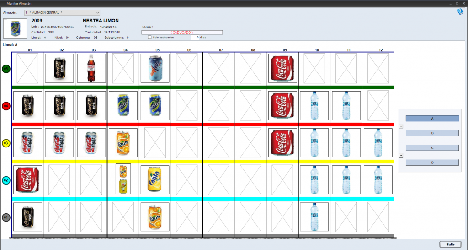Screen dimensions: 468x250
Task: Switch to lineal D
Action: point(432,163)
